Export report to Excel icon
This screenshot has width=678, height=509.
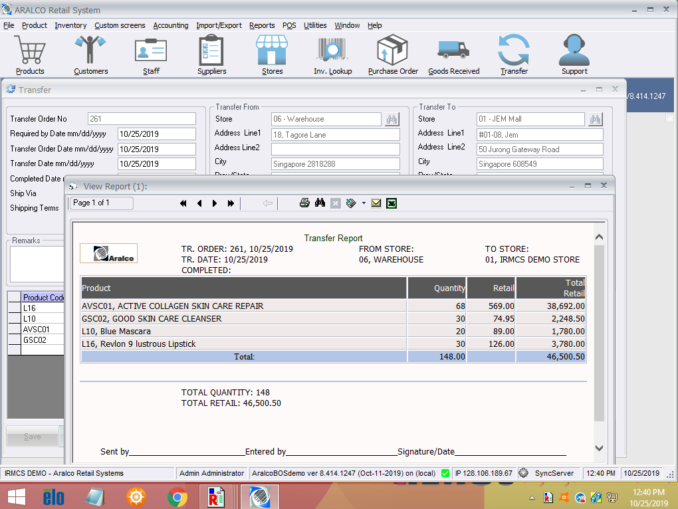392,203
